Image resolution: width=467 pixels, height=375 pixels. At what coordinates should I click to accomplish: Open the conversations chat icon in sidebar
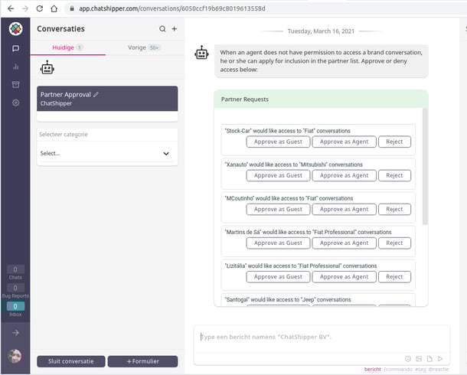tap(16, 48)
